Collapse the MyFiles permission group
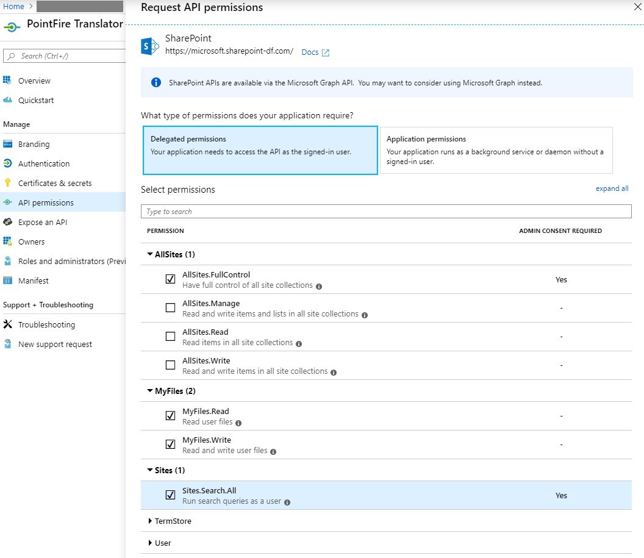This screenshot has width=644, height=558. point(150,391)
